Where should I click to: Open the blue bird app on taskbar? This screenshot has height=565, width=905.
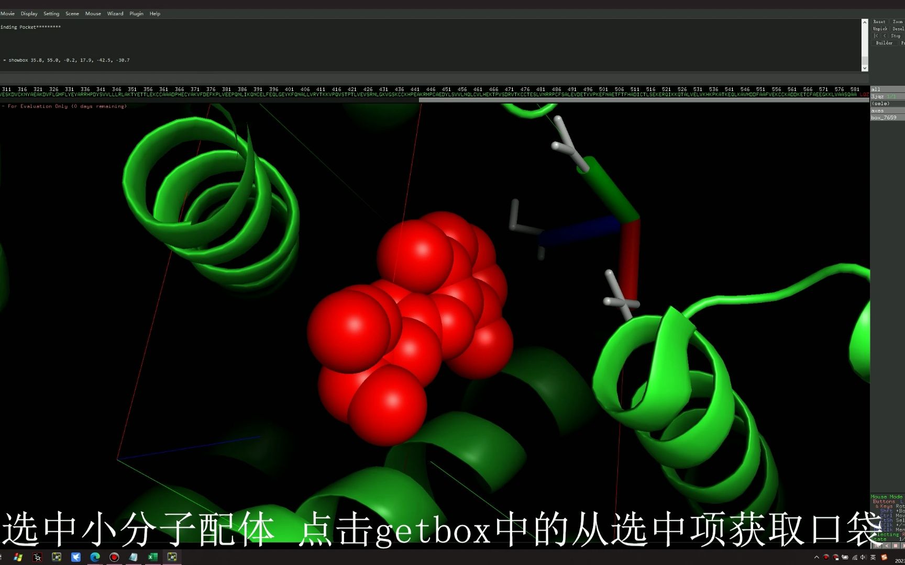(x=76, y=557)
